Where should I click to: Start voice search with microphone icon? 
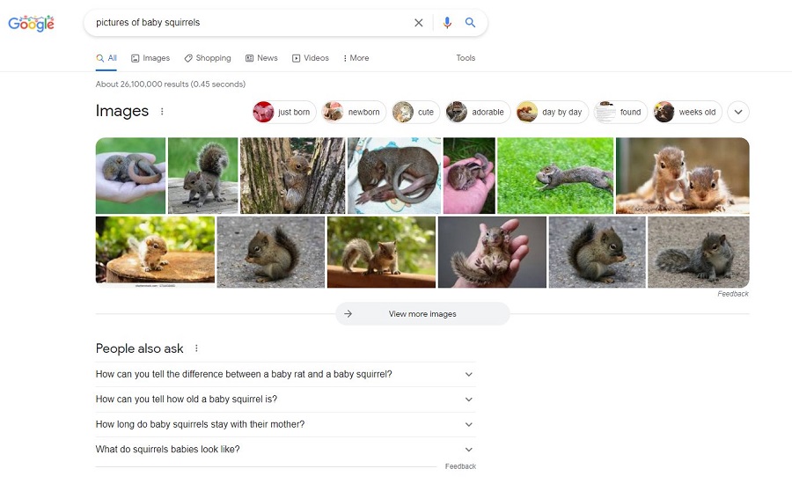[447, 23]
